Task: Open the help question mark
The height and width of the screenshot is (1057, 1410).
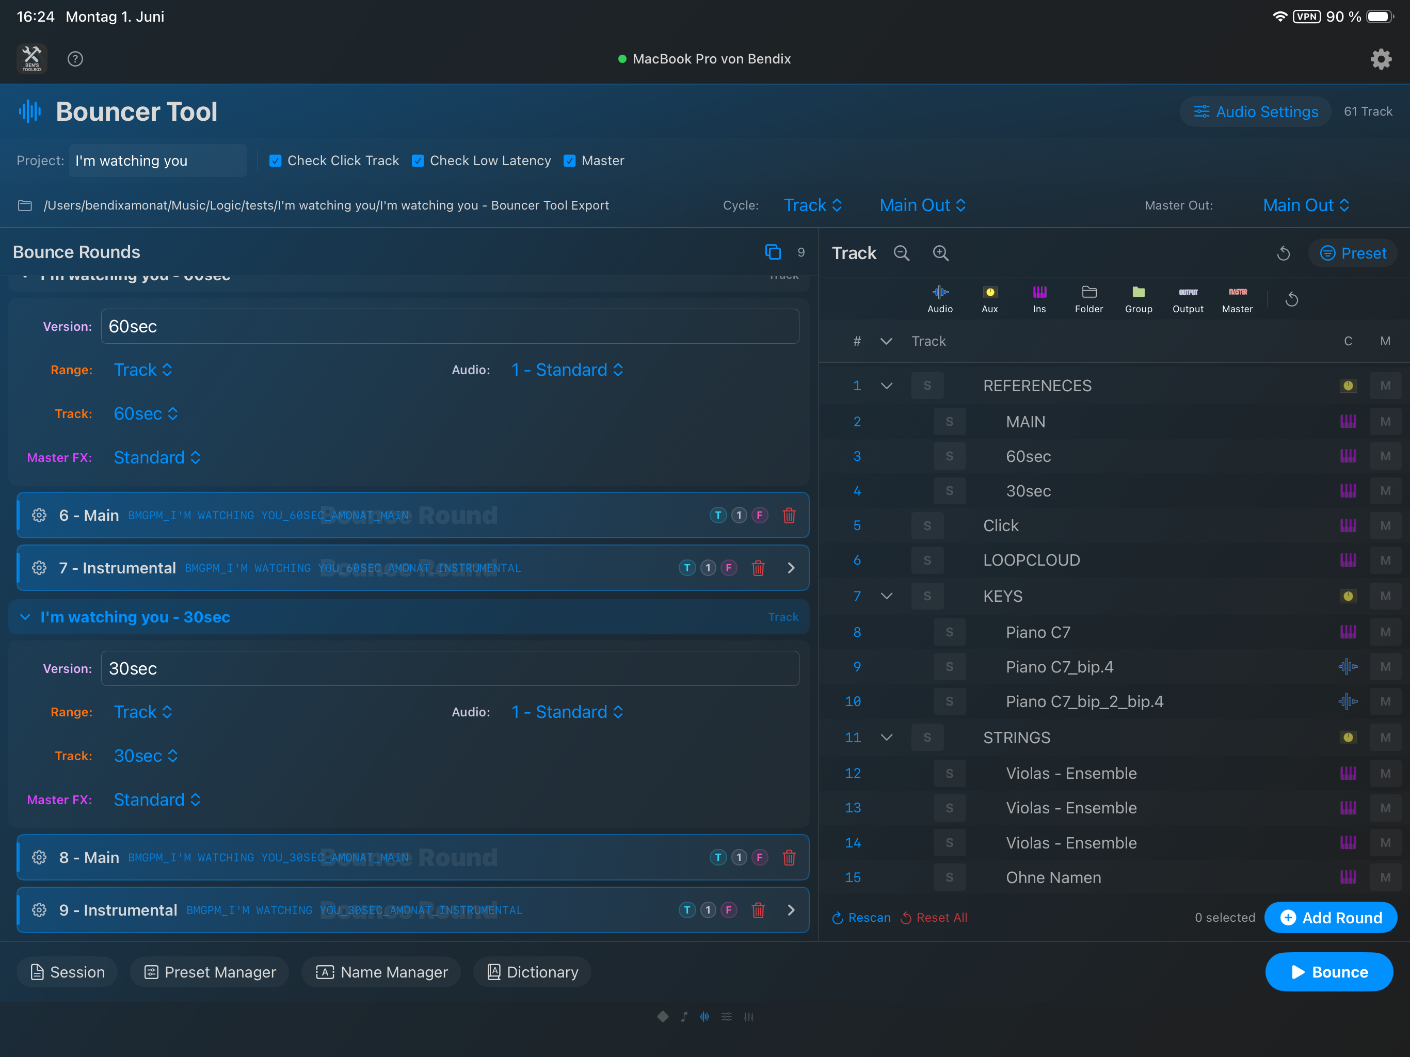Action: 75,59
